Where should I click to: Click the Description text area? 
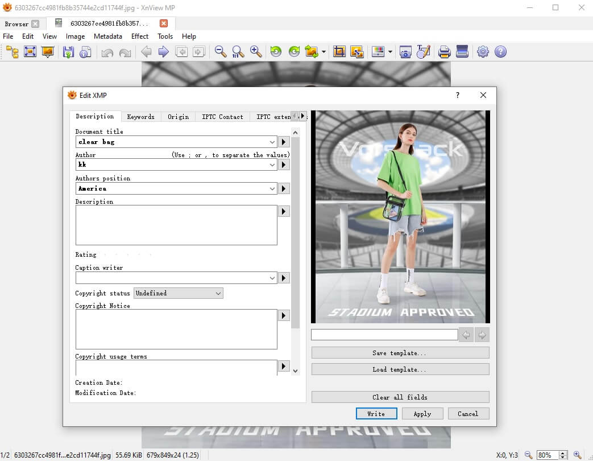(176, 225)
